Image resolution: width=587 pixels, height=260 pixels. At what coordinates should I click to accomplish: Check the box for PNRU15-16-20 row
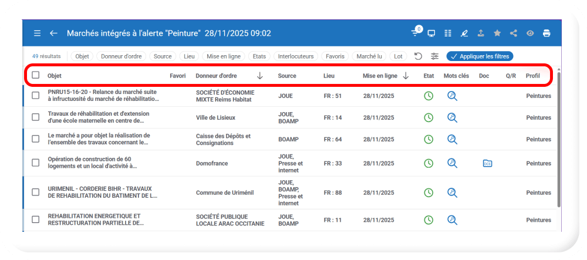[36, 96]
